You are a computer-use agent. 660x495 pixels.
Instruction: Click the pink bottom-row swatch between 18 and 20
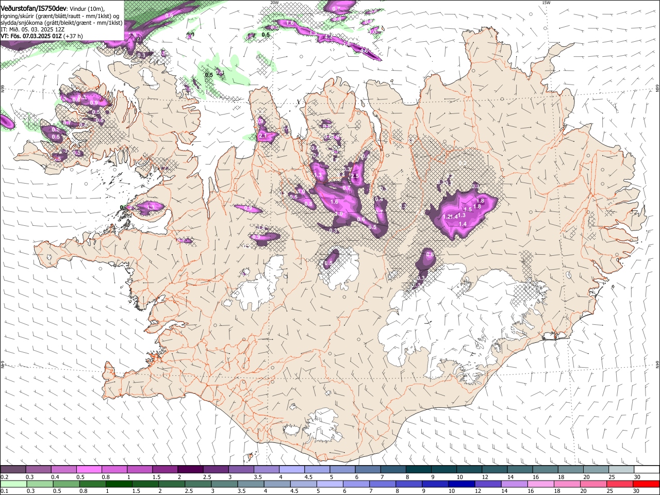(x=568, y=484)
